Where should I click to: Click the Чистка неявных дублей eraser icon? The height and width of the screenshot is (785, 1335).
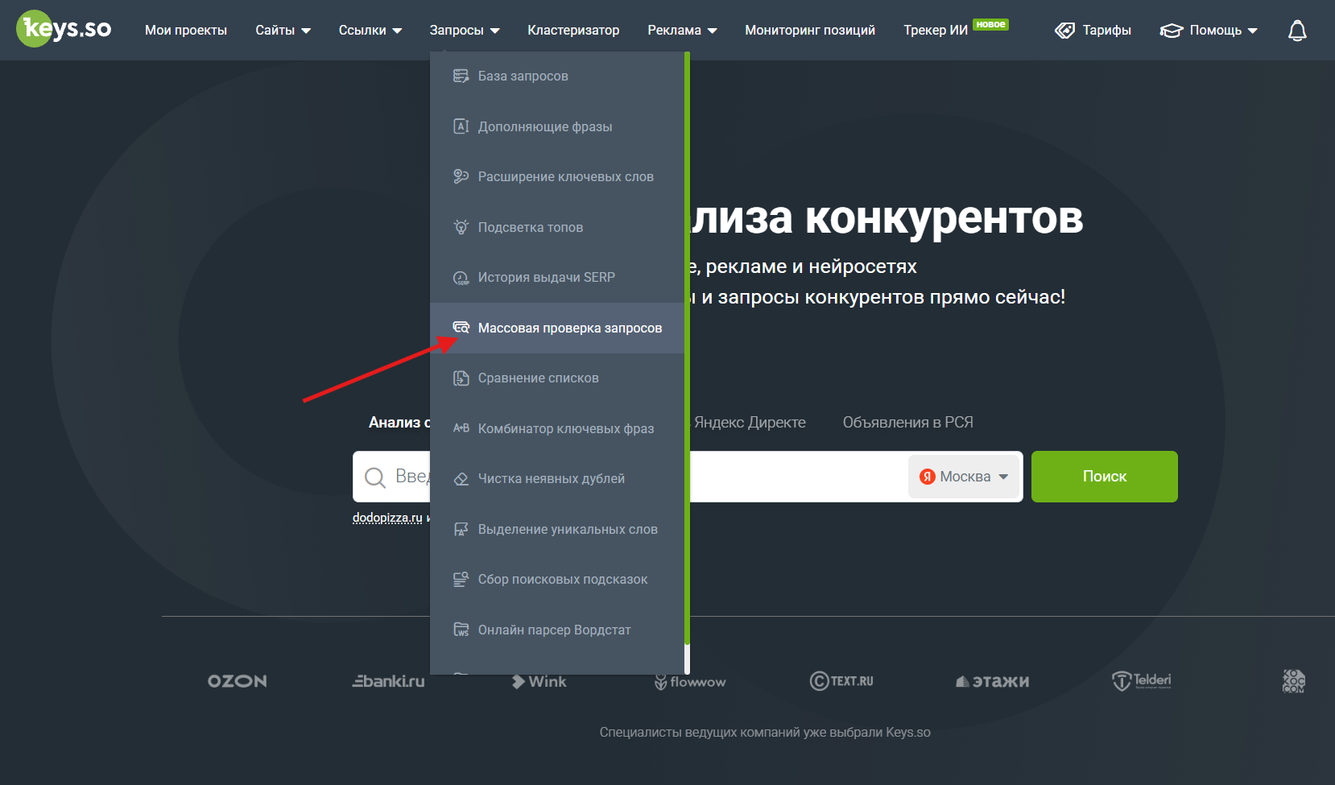(461, 479)
